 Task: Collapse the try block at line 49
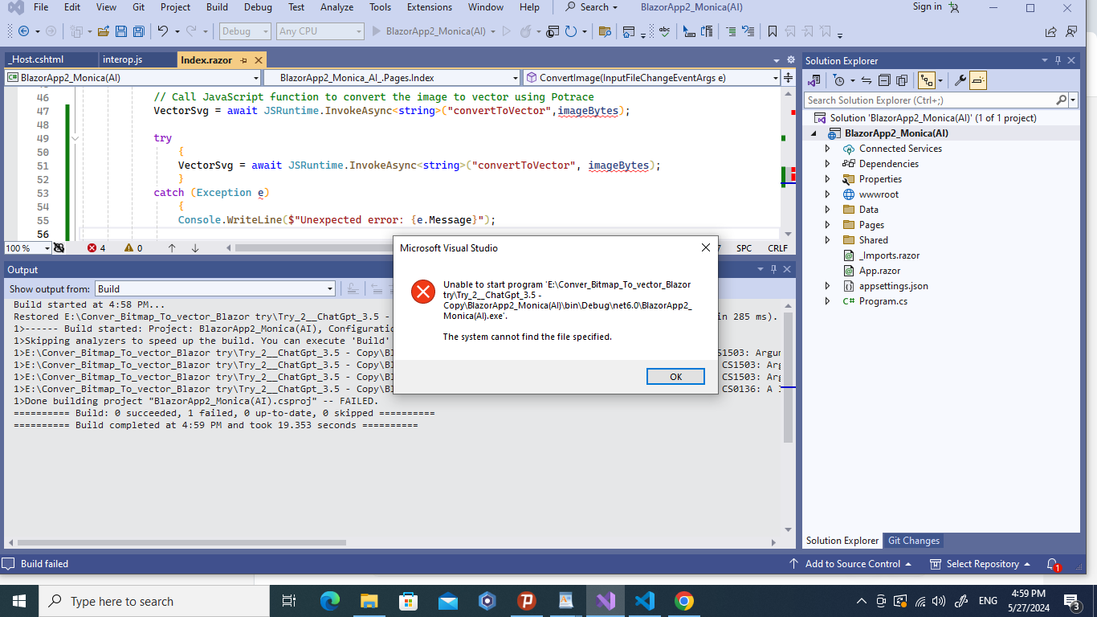click(x=75, y=138)
